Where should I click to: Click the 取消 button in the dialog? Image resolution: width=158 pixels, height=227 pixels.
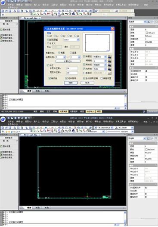(87, 83)
